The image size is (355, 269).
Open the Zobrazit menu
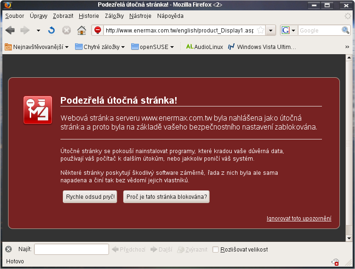click(63, 16)
